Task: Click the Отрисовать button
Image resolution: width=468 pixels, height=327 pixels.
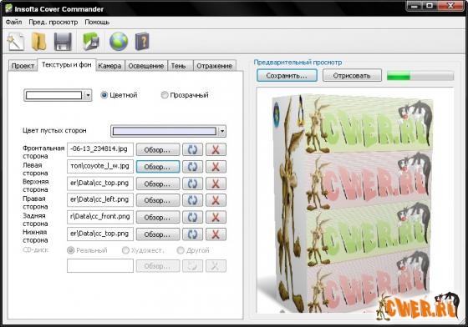Action: tap(352, 76)
